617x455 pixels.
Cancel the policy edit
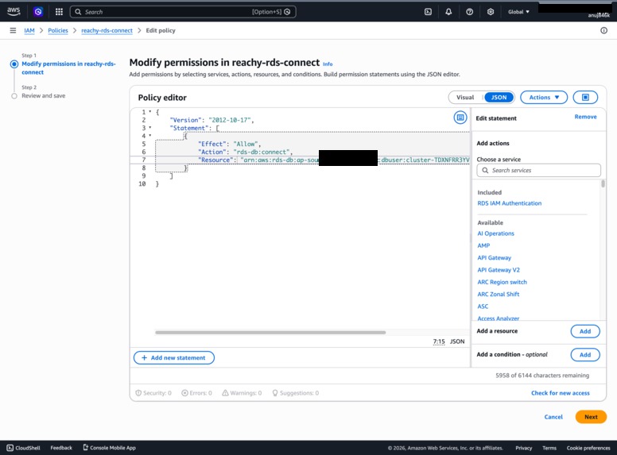tap(553, 417)
